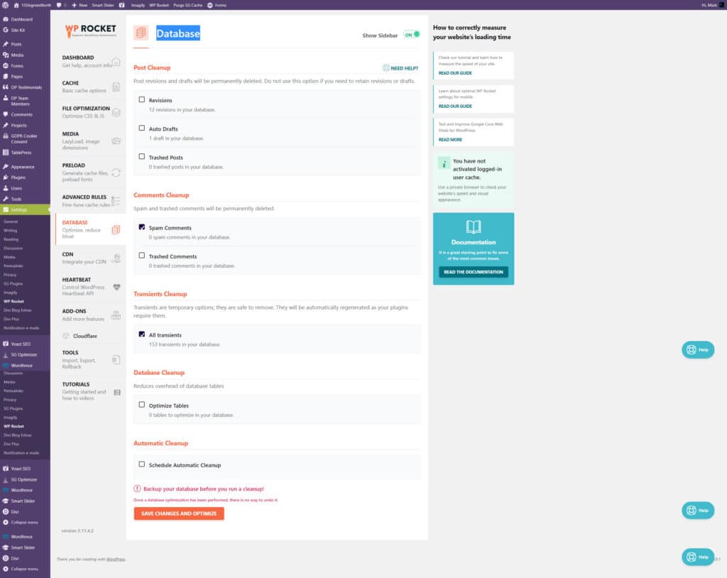Viewport: 727px width, 578px height.
Task: Open the Hi, Mark account menu
Action: click(712, 5)
